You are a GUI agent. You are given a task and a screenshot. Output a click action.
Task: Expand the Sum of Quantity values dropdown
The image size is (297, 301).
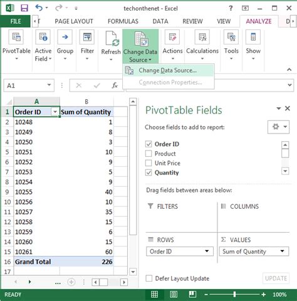[282, 251]
